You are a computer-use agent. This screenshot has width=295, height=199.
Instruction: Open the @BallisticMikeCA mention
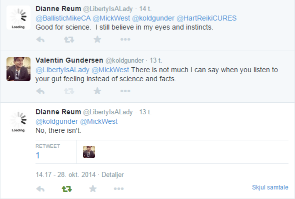point(63,19)
